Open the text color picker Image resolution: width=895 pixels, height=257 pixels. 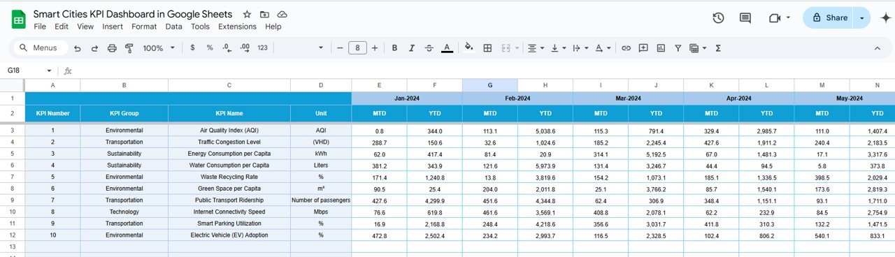(447, 48)
